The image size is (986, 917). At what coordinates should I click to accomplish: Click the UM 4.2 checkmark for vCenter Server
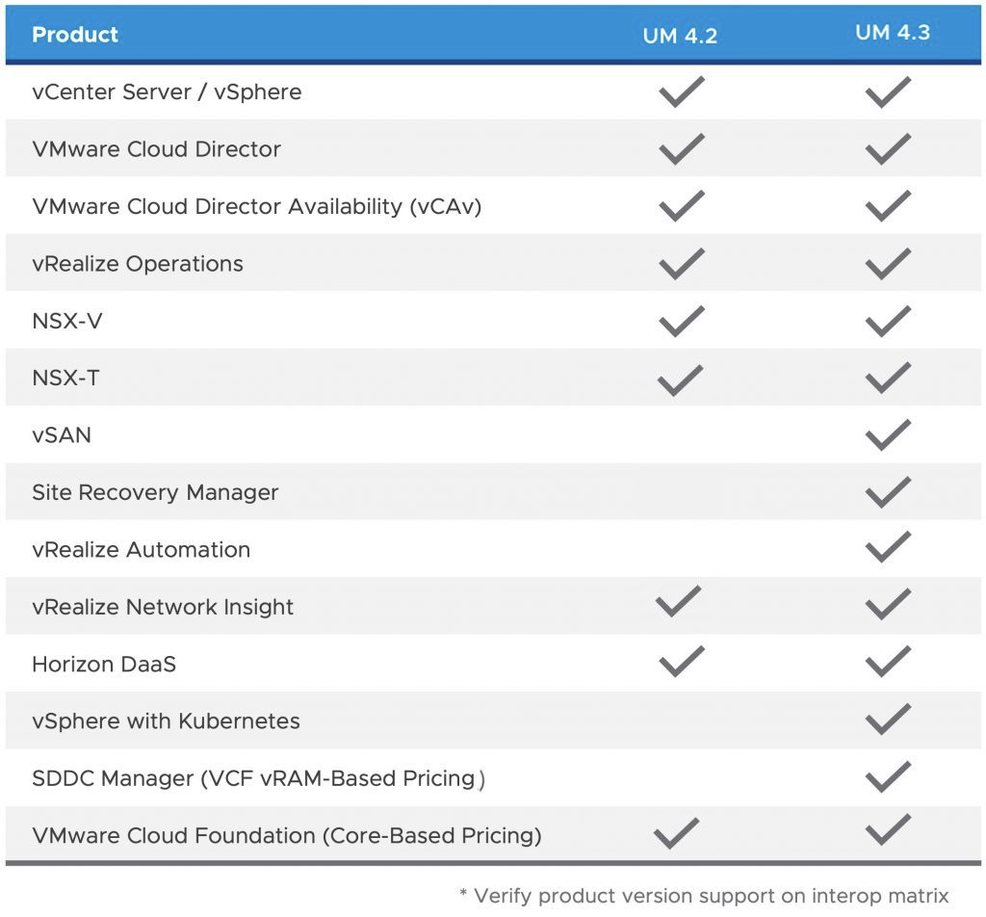click(681, 92)
